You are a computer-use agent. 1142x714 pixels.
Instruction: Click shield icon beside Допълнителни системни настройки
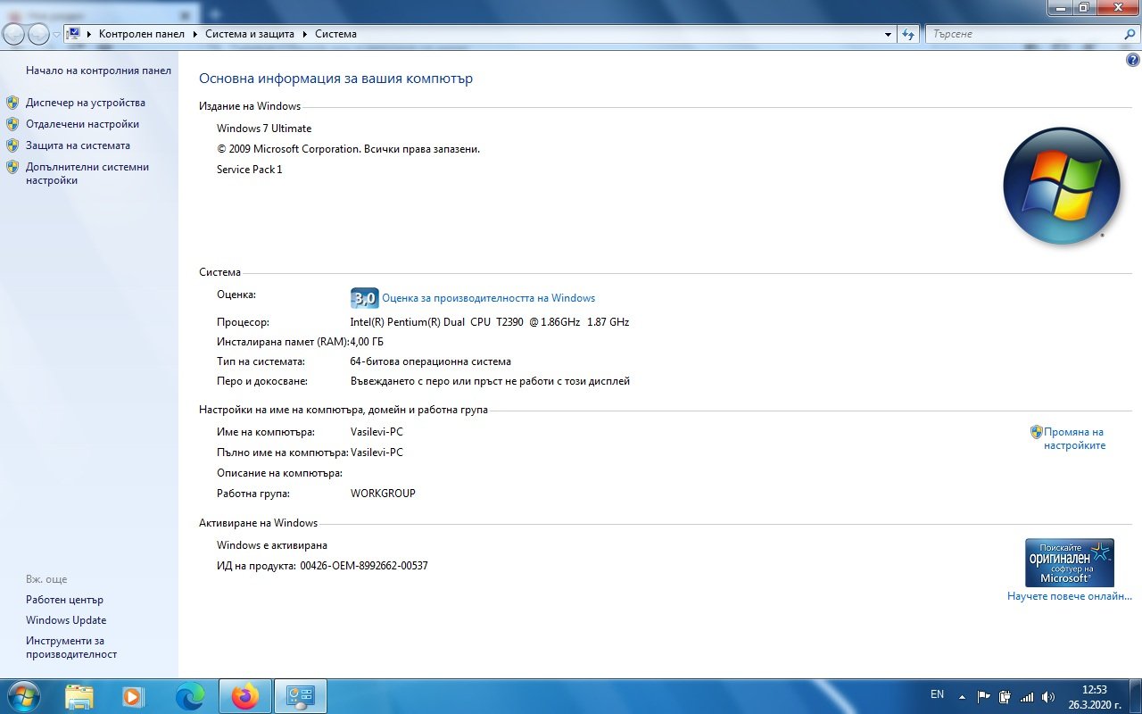(12, 167)
